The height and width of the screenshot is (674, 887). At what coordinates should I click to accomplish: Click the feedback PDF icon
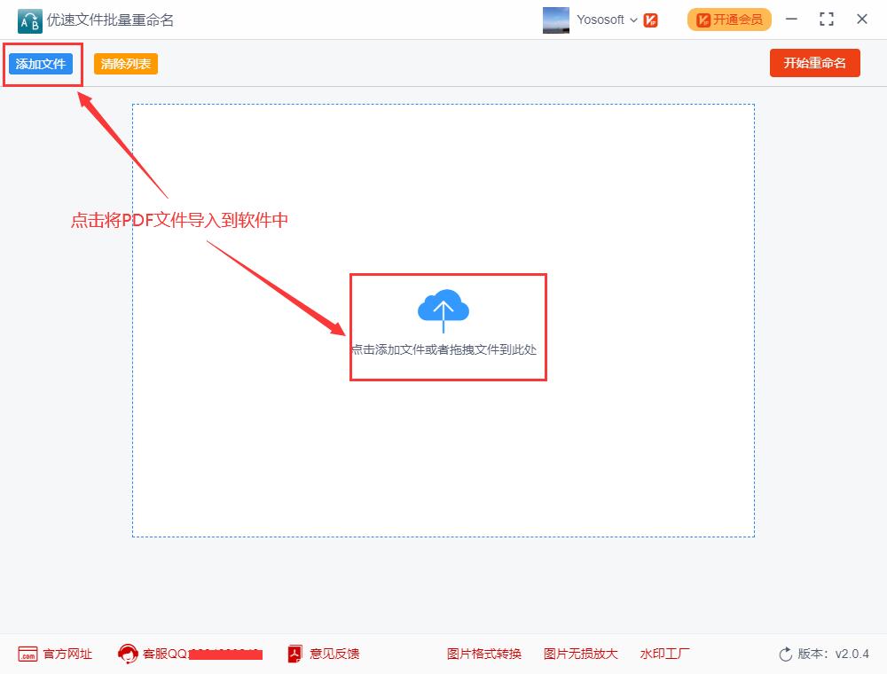coord(294,654)
